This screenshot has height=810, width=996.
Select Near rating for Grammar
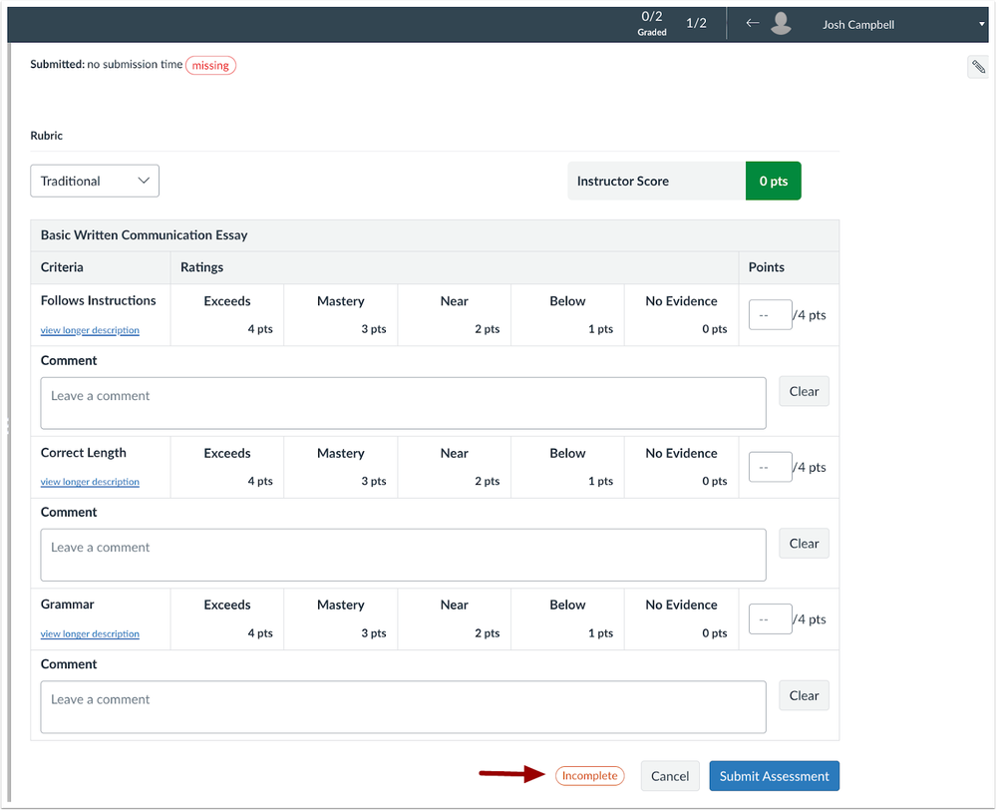[x=455, y=618]
